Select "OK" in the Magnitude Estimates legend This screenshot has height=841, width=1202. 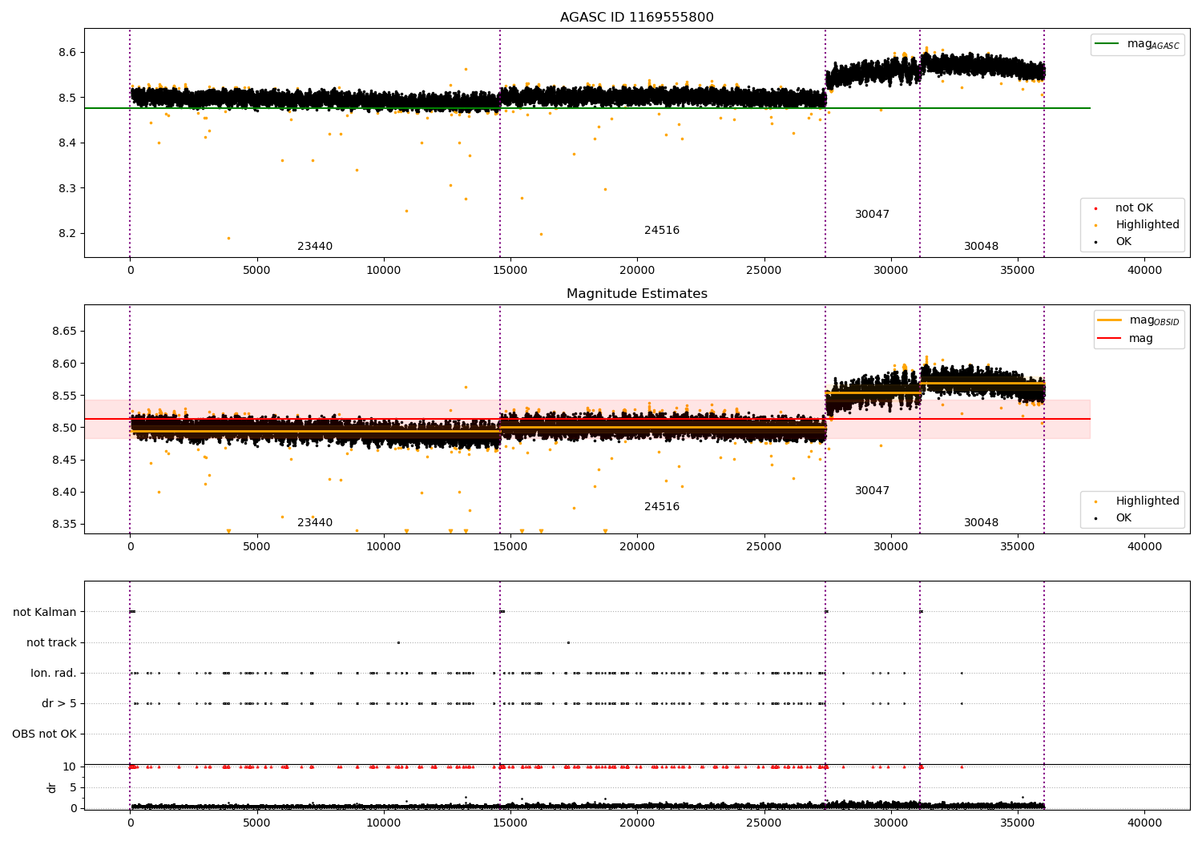point(1123,518)
